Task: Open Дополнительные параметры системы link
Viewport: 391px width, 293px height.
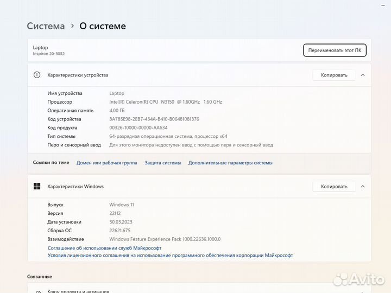Action: 230,163
